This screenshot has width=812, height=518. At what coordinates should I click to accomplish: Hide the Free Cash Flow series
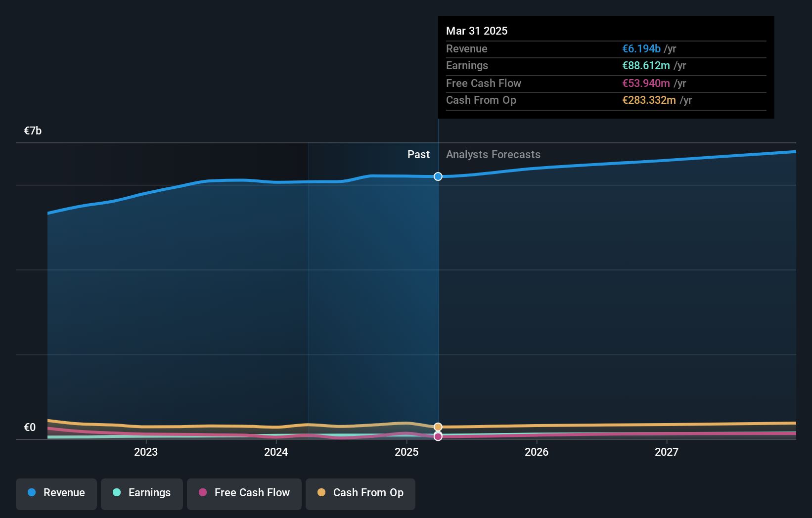(x=244, y=493)
